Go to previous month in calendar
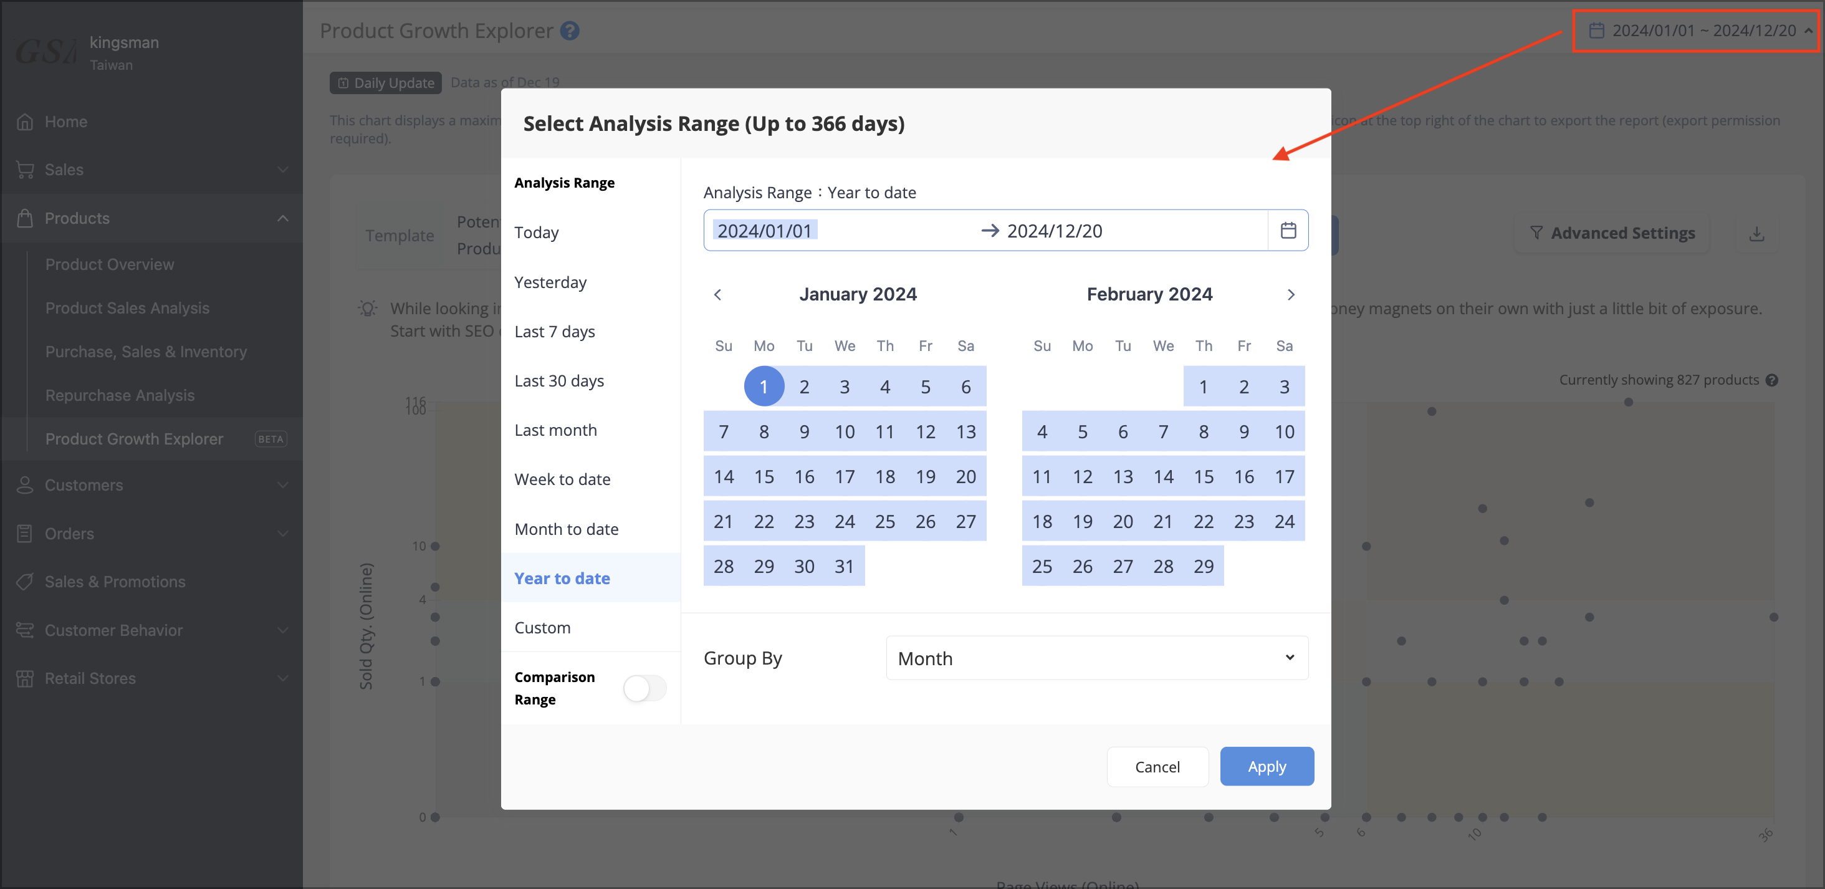This screenshot has width=1825, height=889. point(717,295)
